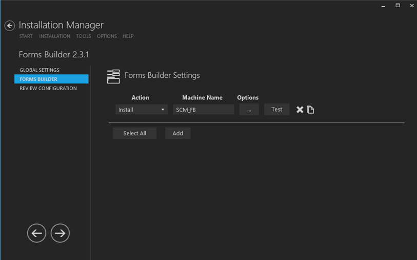This screenshot has width=417, height=260.
Task: Open the TOOLS menu
Action: click(x=84, y=36)
